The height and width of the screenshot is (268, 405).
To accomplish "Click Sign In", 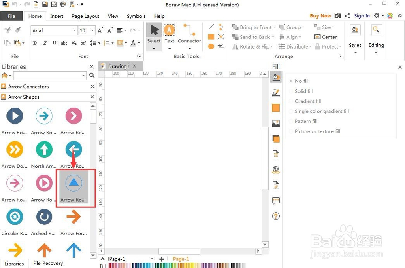I will (362, 16).
